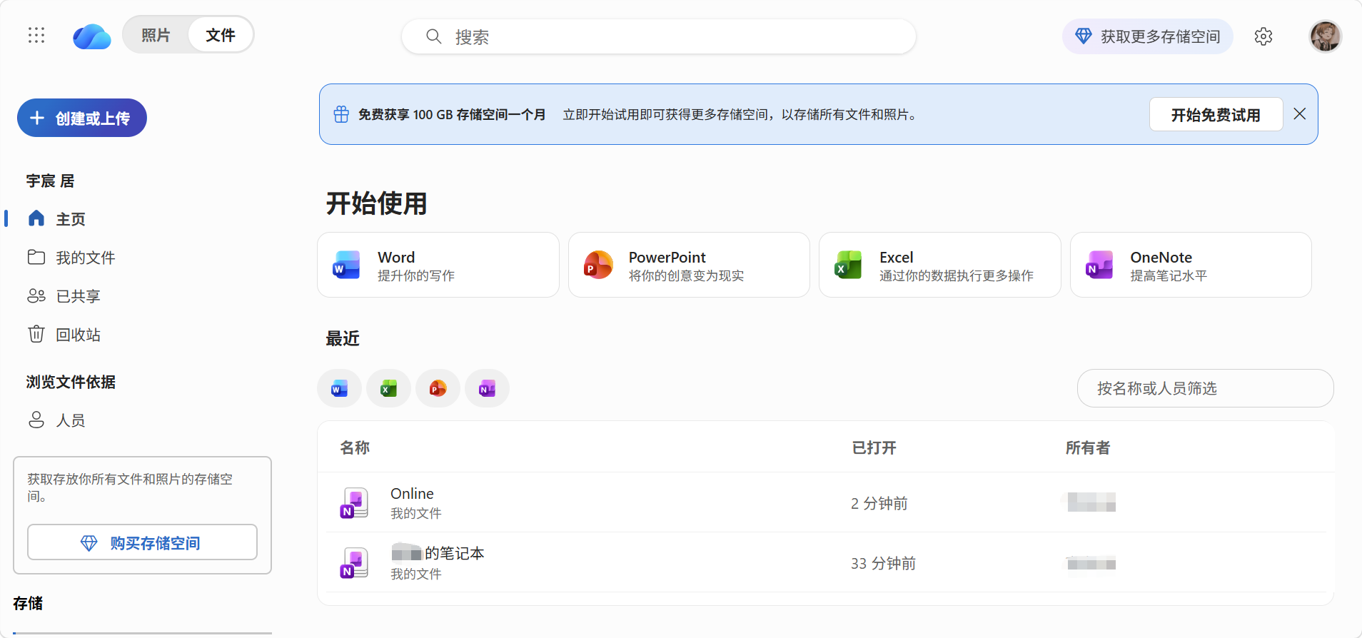Viewport: 1362px width, 638px height.
Task: Switch to the 照片 tab
Action: click(156, 35)
